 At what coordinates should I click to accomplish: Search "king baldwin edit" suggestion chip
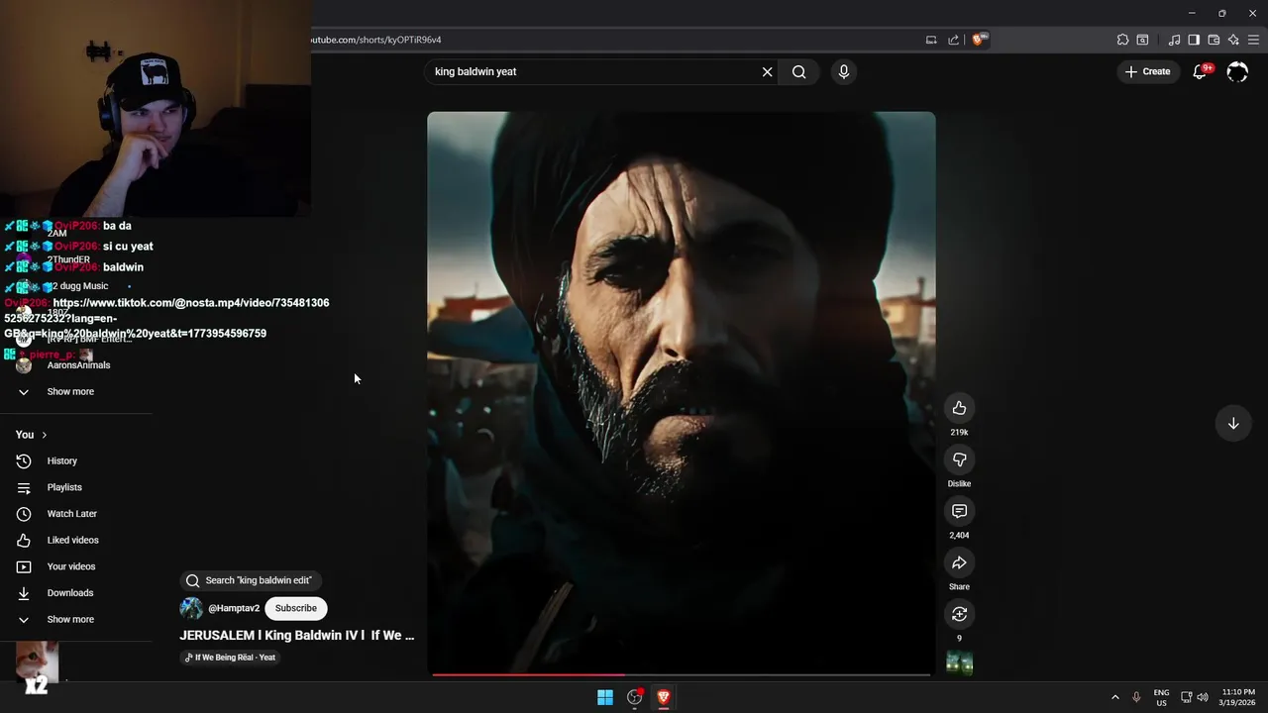click(x=251, y=580)
